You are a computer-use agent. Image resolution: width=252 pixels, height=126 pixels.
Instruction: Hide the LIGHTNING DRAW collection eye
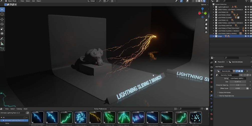(x=248, y=15)
